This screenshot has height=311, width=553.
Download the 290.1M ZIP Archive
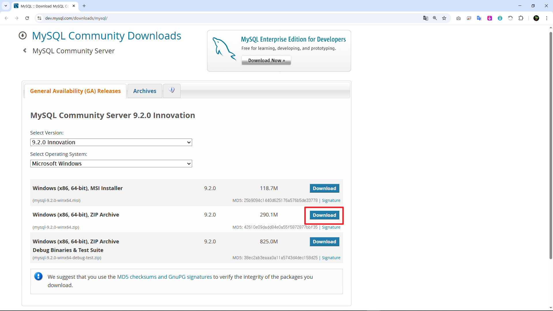324,215
